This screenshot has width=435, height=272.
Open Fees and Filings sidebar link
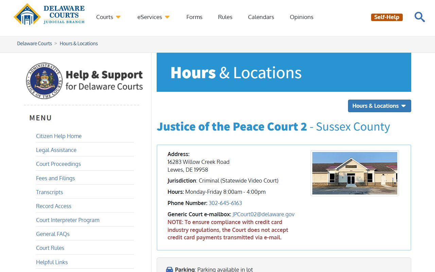pos(55,178)
